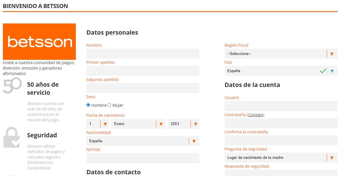343x176 pixels.
Task: Click the Consejo password tip link
Action: pos(256,115)
